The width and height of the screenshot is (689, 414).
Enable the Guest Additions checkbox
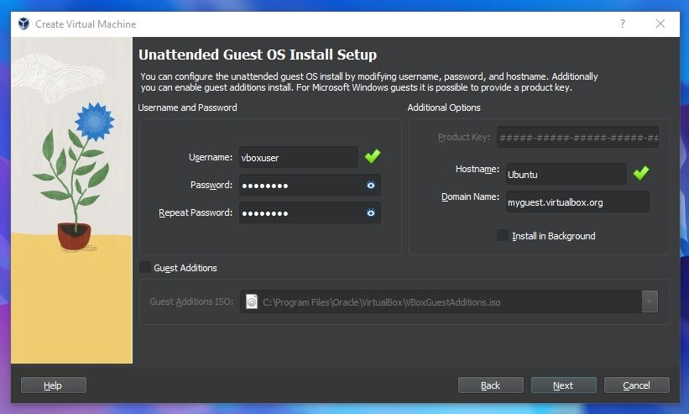(x=145, y=267)
